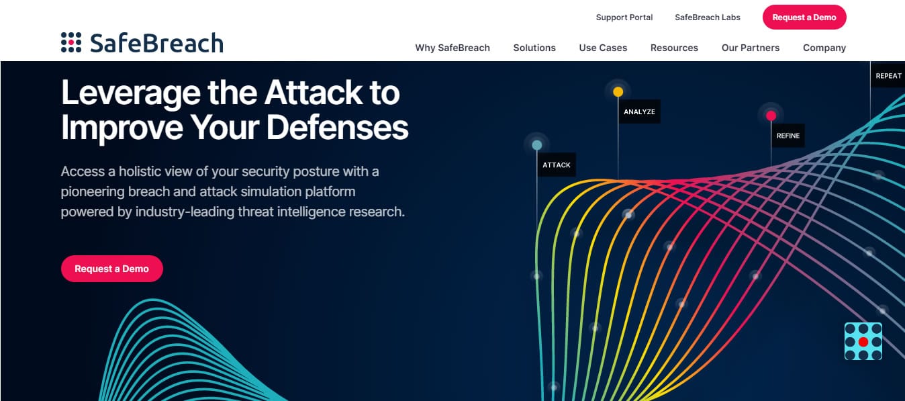Screen dimensions: 905x401
Task: Click the REFINE label on the graph
Action: pos(788,136)
